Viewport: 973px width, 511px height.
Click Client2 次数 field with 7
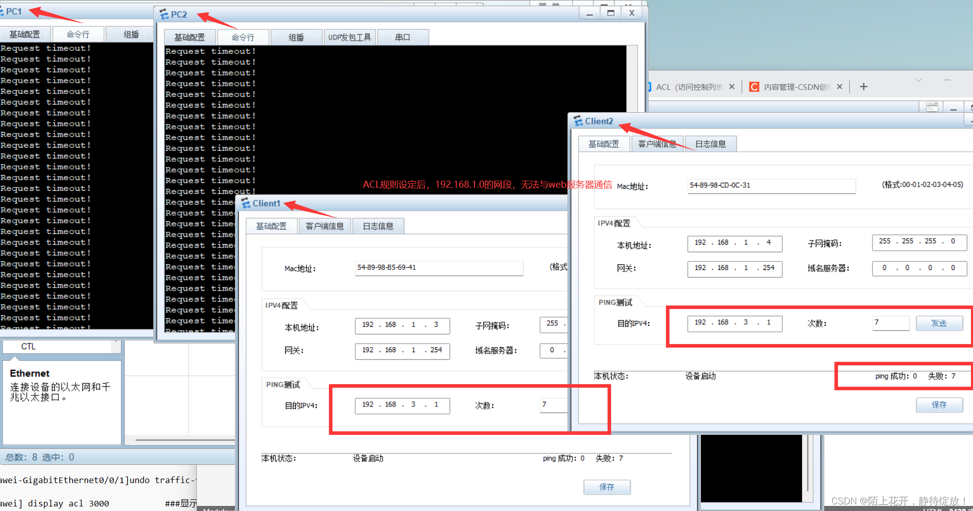891,323
